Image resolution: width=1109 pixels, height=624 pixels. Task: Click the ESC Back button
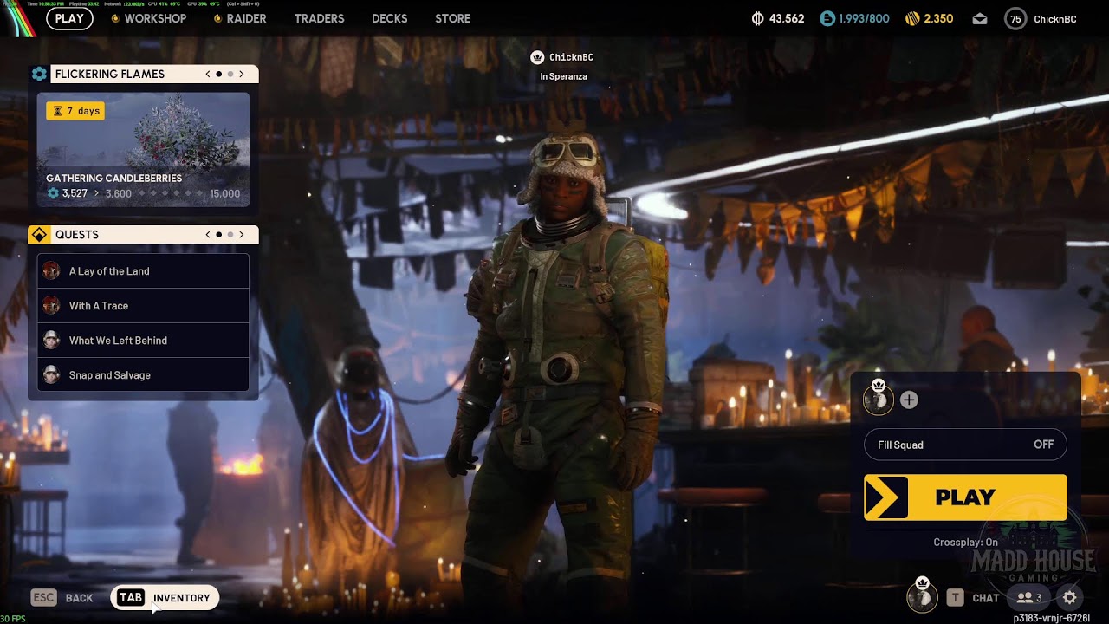click(x=62, y=598)
